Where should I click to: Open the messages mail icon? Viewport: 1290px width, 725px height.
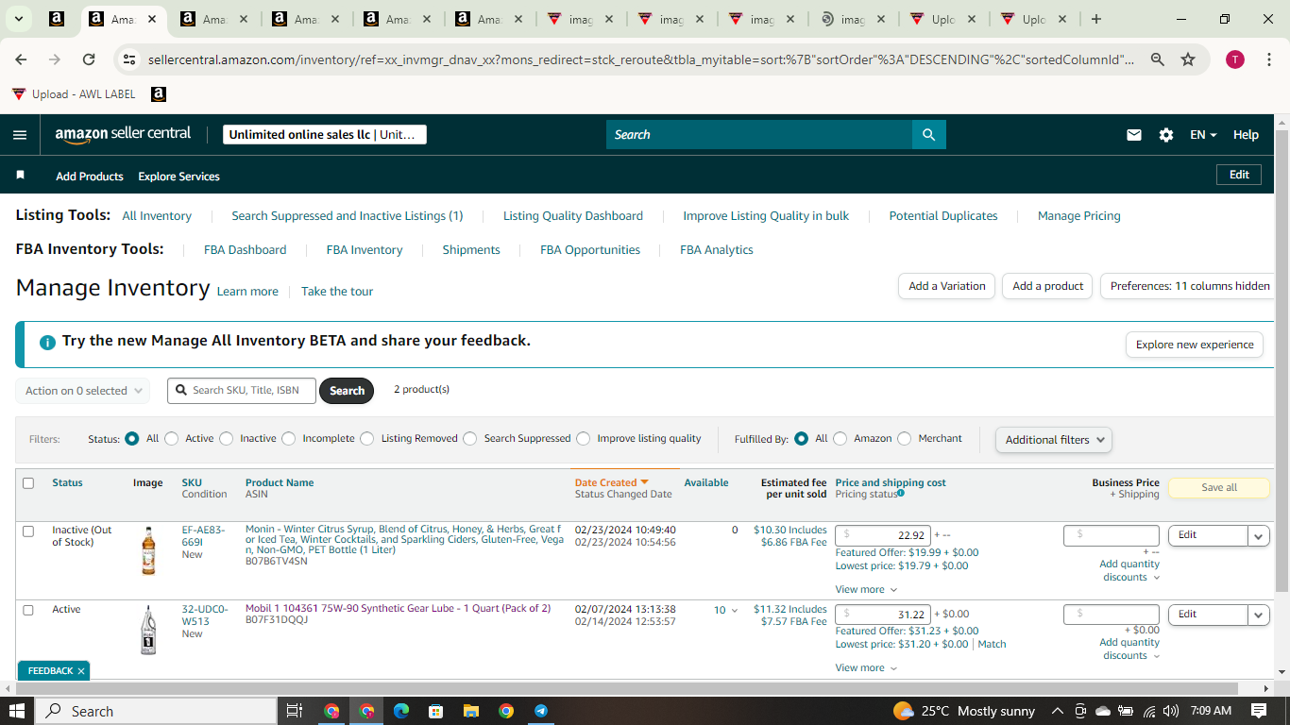[1134, 135]
